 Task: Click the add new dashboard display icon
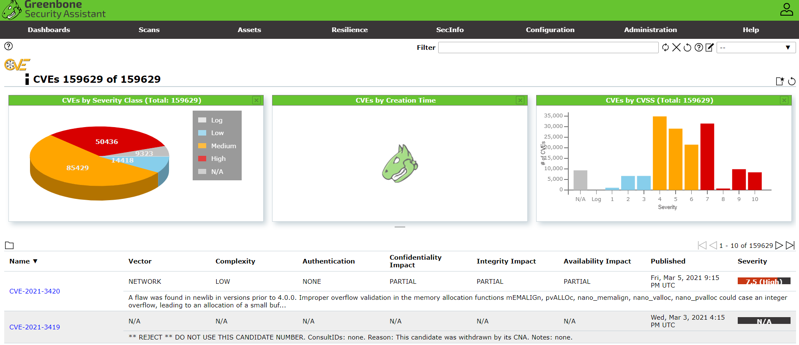click(x=780, y=81)
